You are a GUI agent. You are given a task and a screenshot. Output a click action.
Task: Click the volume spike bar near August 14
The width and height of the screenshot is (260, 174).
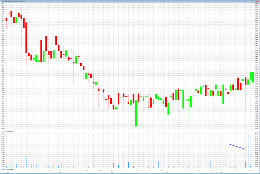pos(26,163)
